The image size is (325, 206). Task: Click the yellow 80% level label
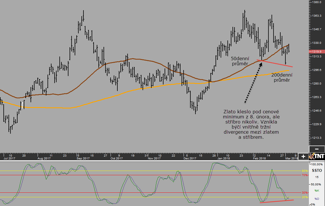[305, 171]
